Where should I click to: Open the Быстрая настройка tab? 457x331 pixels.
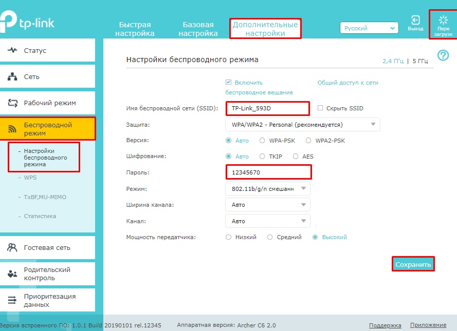click(135, 29)
